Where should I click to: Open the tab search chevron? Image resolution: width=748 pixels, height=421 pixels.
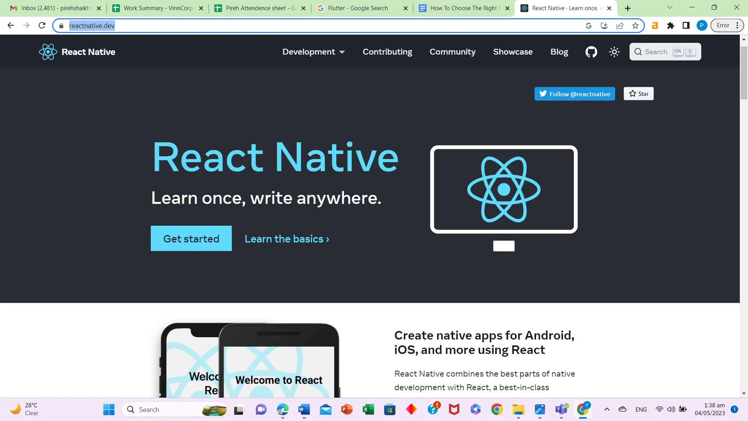pos(670,7)
